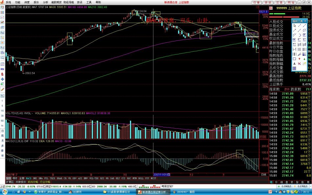Select the 笔 tab in right panel
The image size is (312, 195).
pos(271,182)
